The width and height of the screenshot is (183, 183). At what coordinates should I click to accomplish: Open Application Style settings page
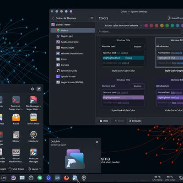[73, 42]
